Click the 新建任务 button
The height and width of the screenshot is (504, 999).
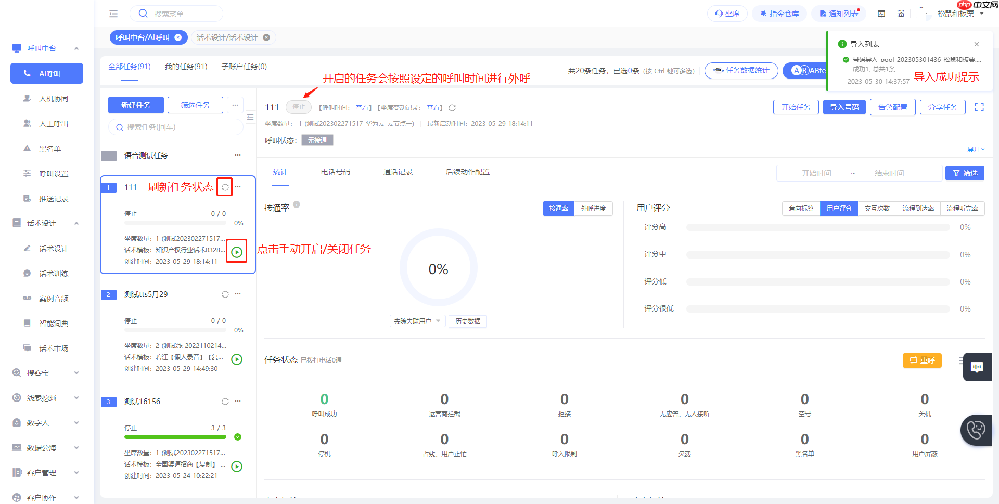click(136, 105)
